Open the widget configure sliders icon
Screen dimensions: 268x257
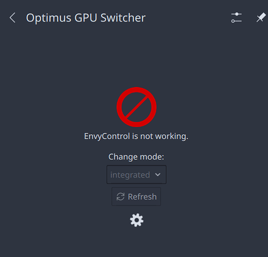click(237, 17)
